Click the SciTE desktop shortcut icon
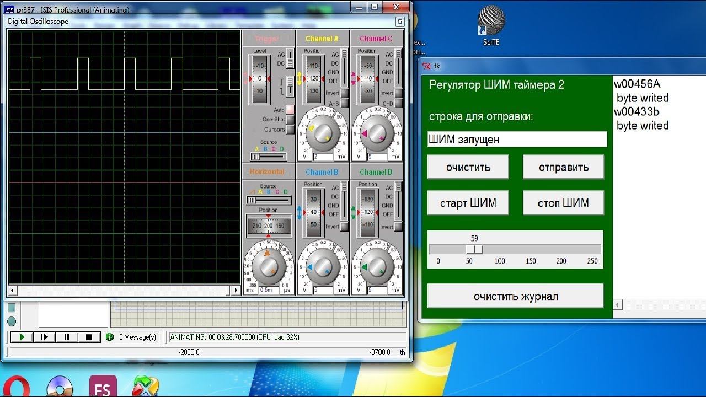The height and width of the screenshot is (397, 706). (491, 25)
